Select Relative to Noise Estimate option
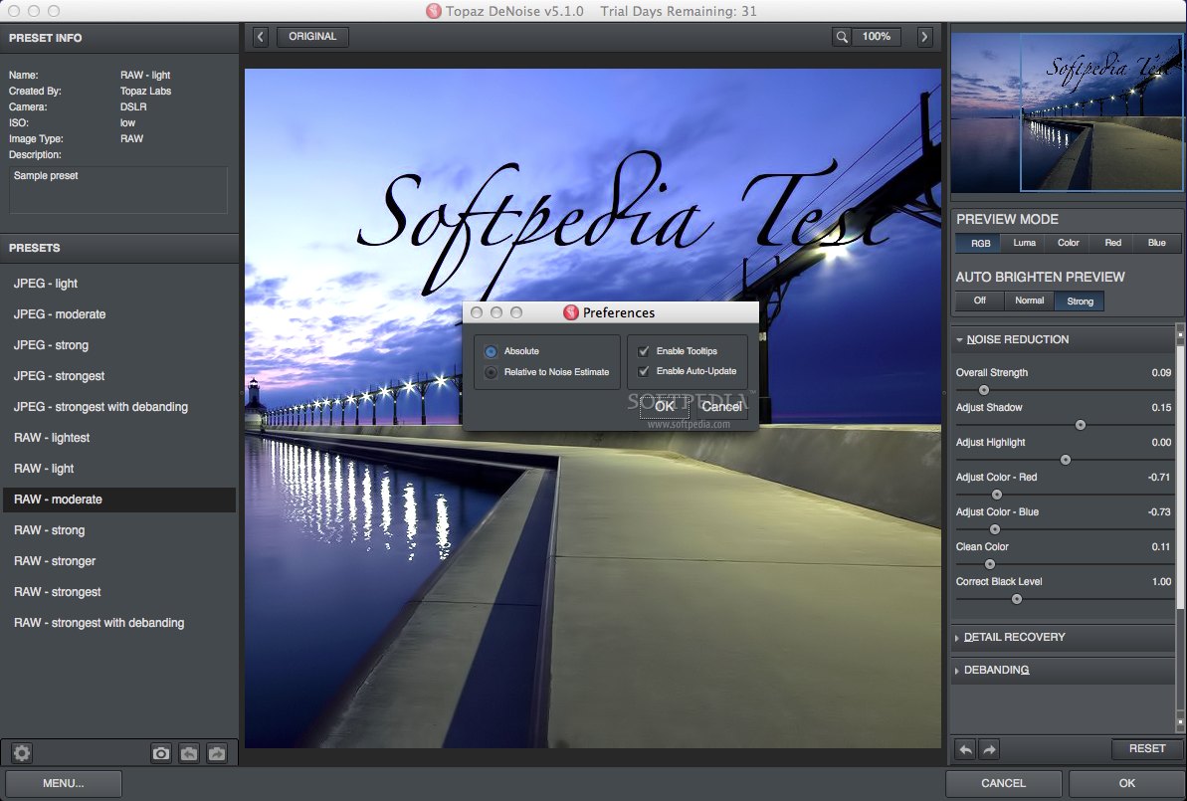 491,372
